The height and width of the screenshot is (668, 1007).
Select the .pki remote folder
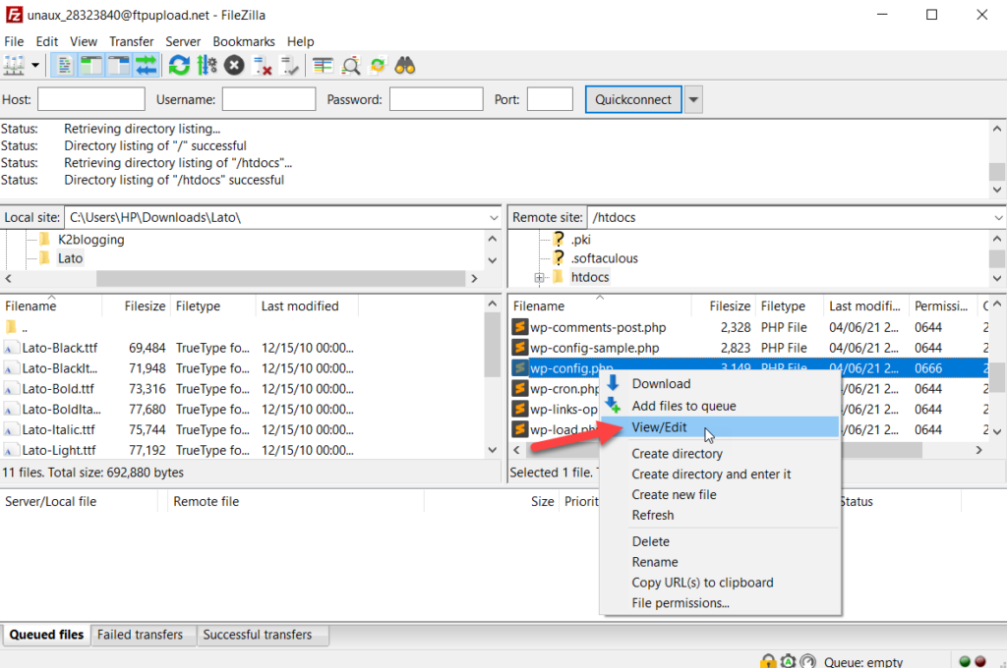point(580,240)
